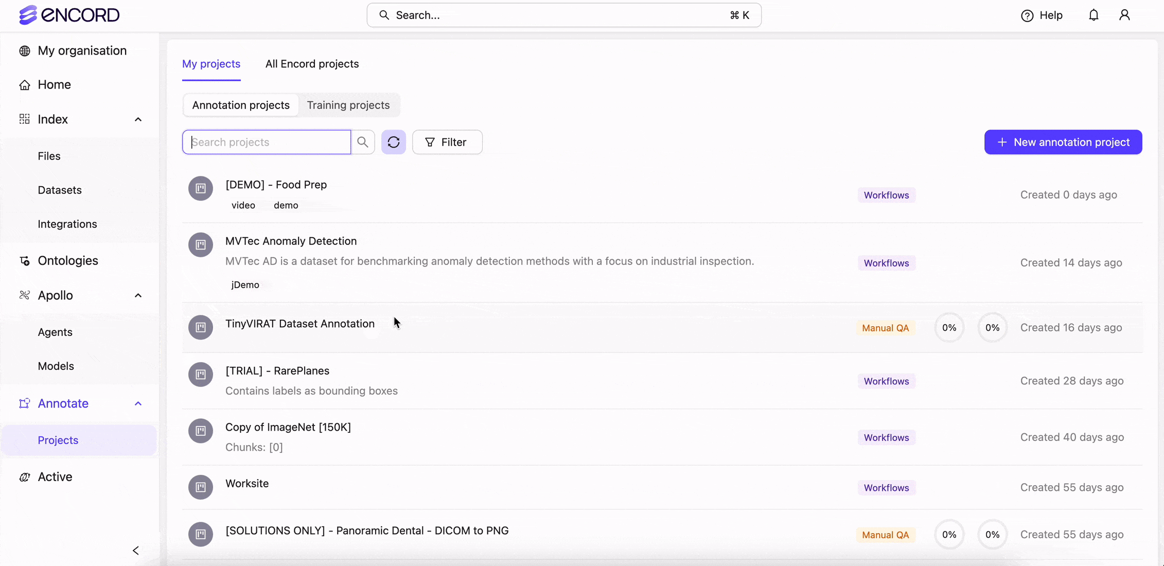1164x566 pixels.
Task: Open MVTec Anomaly Detection project
Action: (x=291, y=241)
